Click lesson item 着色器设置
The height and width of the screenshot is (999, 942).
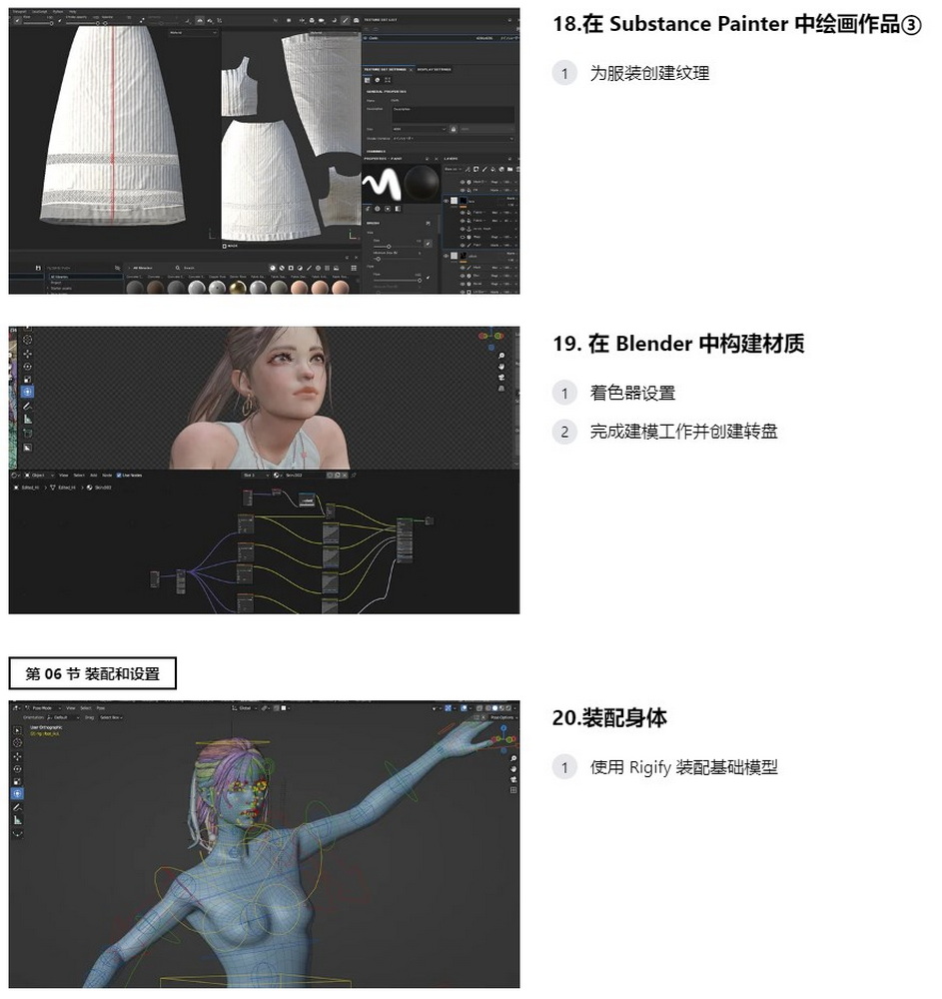pyautogui.click(x=632, y=393)
